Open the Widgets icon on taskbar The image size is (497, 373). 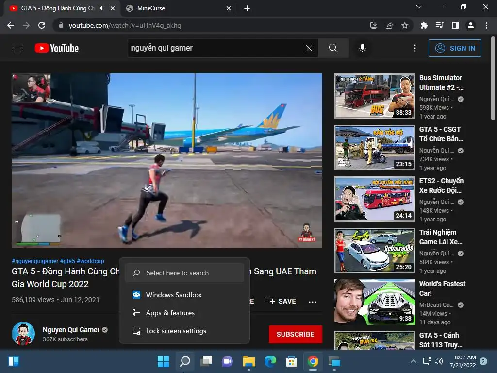(14, 361)
